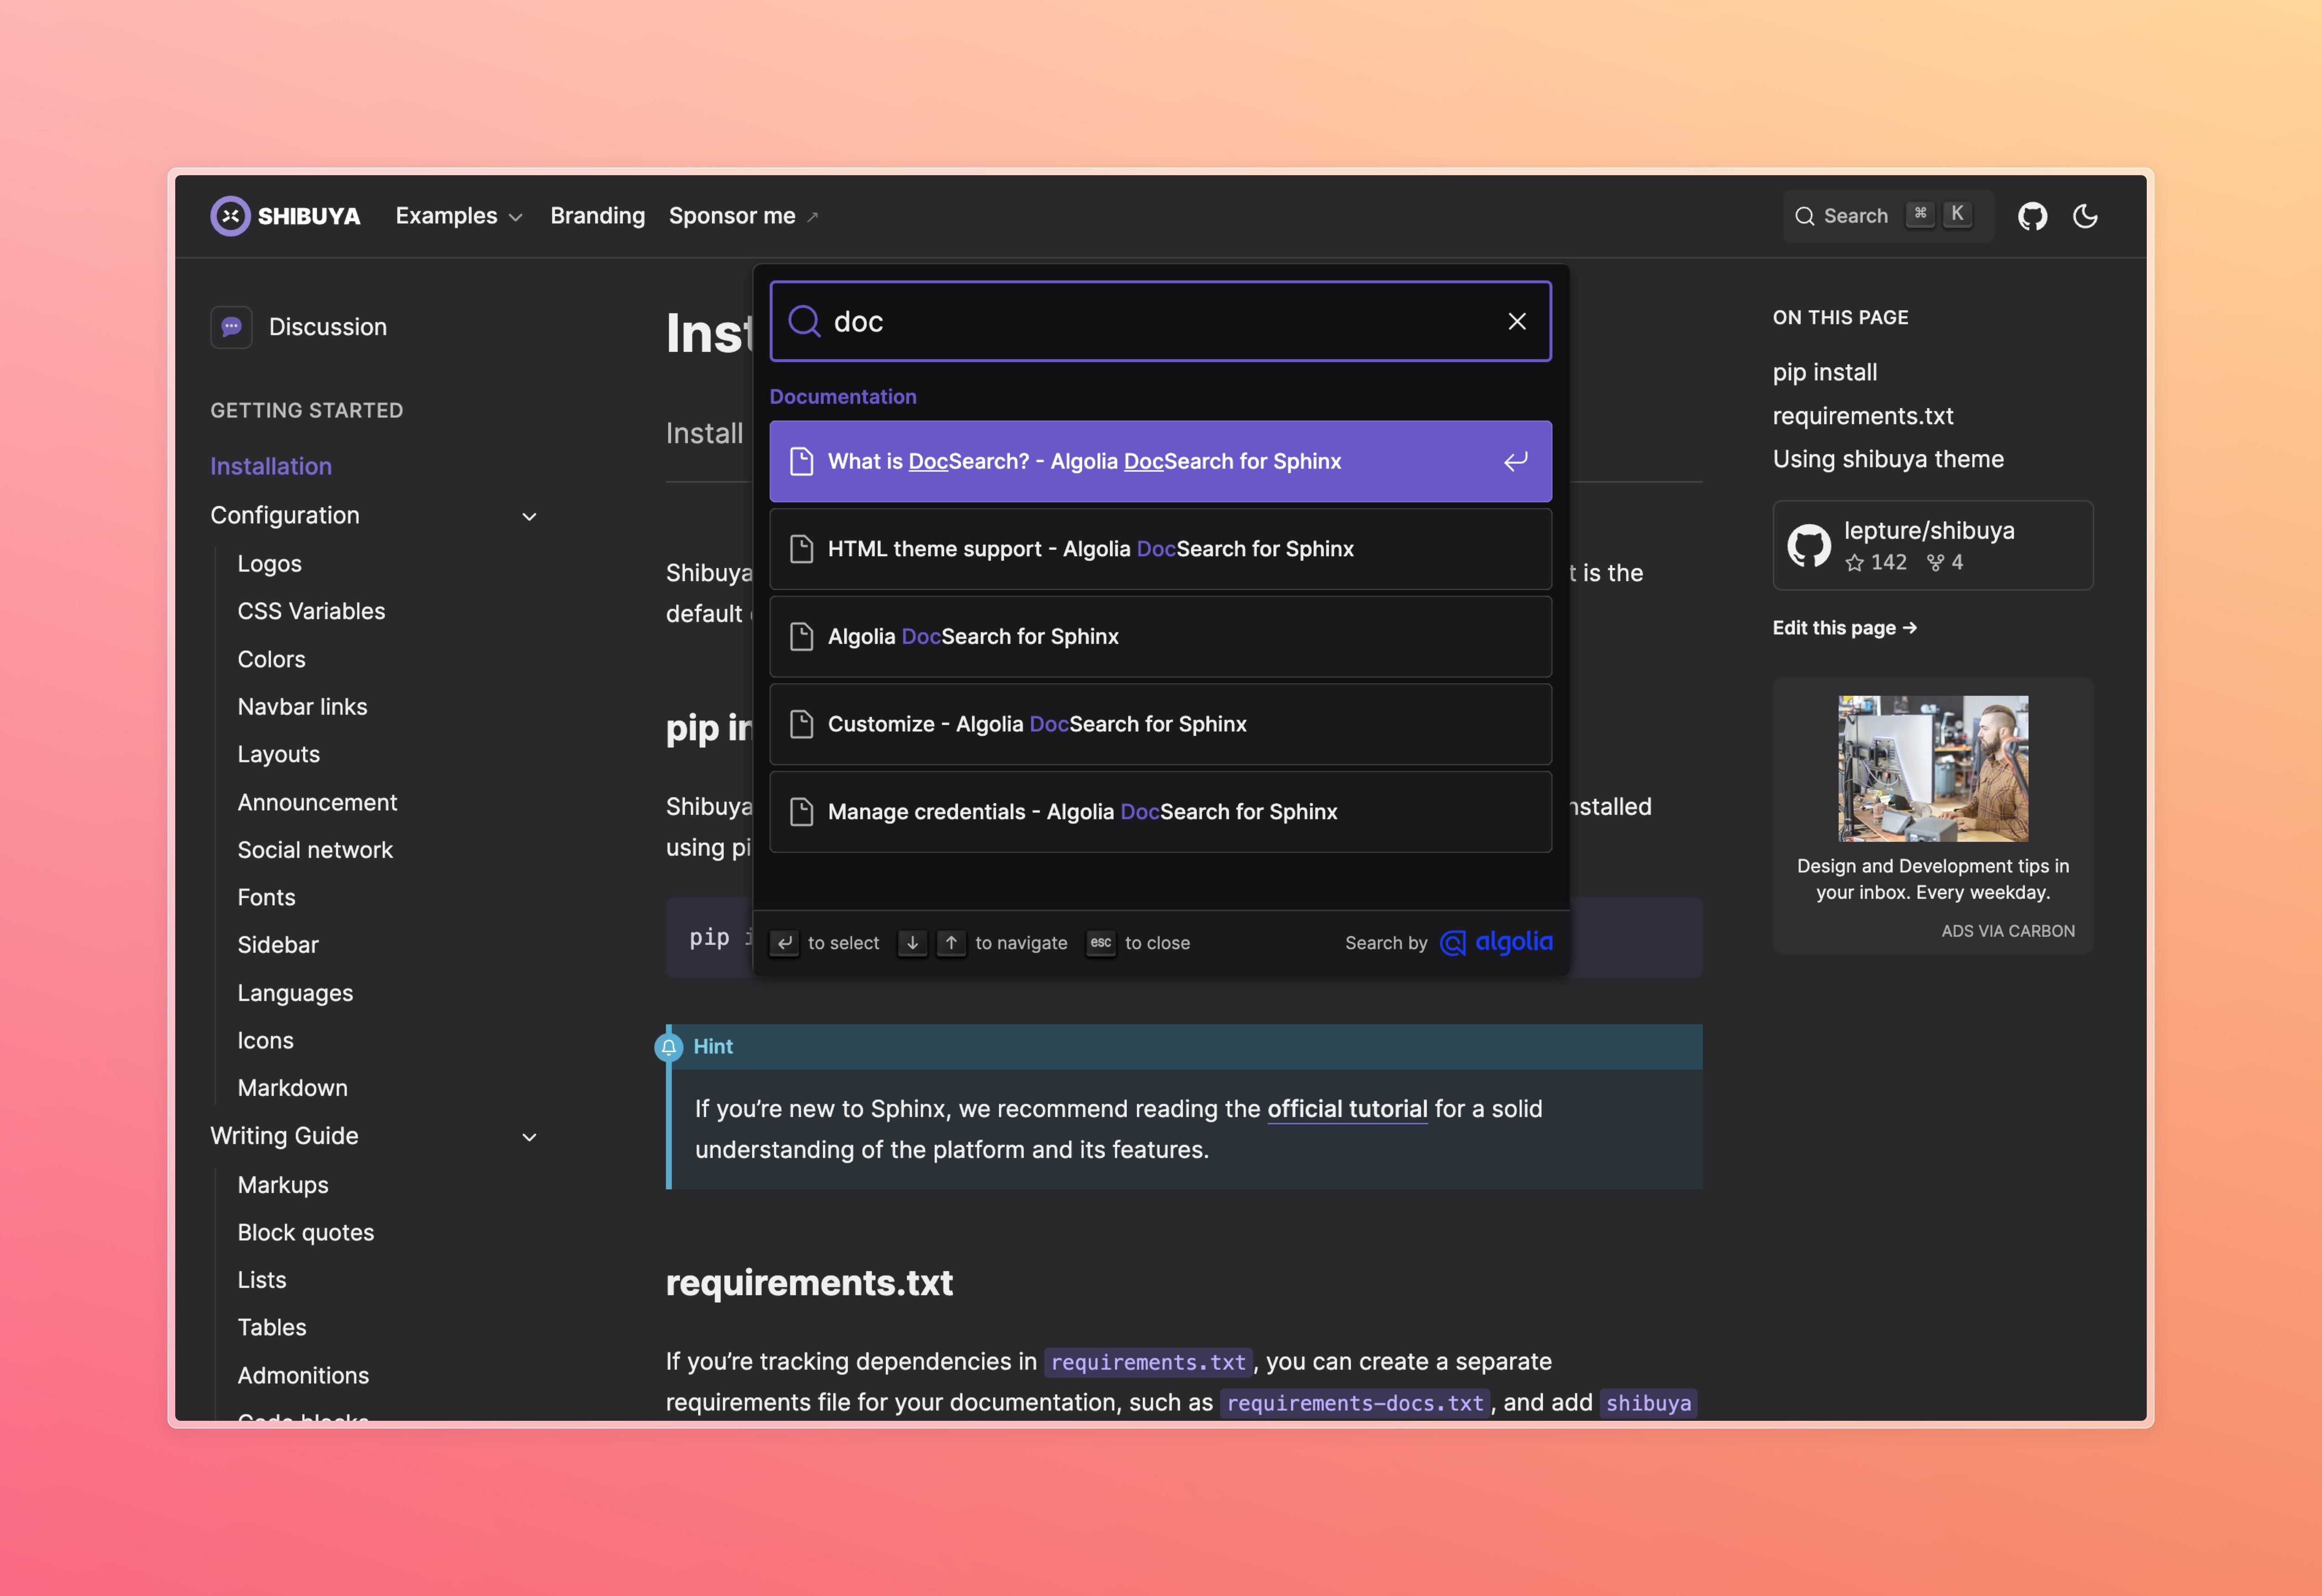Collapse the Writing Guide section chevron
This screenshot has height=1596, width=2322.
pos(530,1137)
